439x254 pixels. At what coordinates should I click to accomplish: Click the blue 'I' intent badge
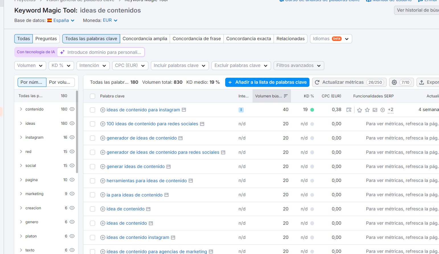pos(241,110)
